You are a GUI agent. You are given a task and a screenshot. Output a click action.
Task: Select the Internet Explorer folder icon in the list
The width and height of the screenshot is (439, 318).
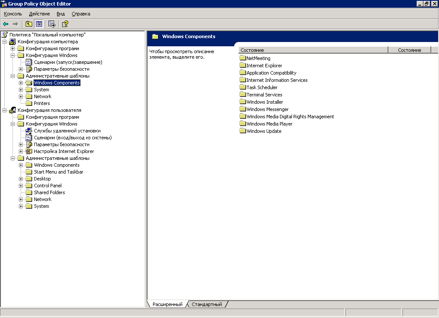(243, 65)
